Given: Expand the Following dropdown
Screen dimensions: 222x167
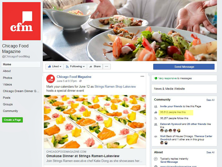Looking at the screenshot, I should tap(75, 66).
